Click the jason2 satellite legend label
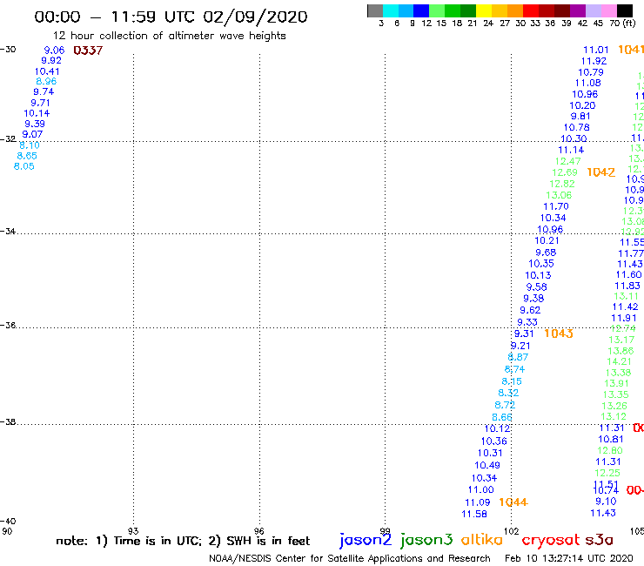The width and height of the screenshot is (644, 566). coord(366,540)
